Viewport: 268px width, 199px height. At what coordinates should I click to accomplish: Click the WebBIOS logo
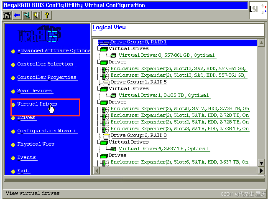[39, 34]
